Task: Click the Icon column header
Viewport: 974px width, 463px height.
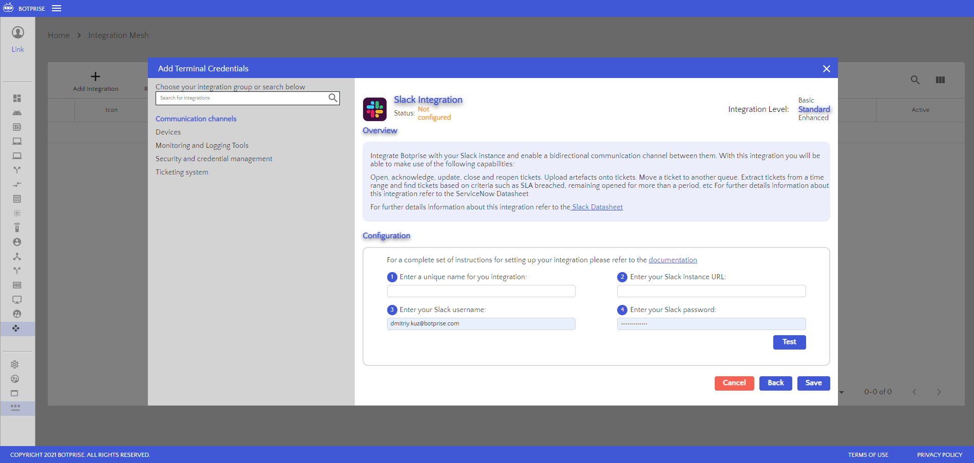Action: pos(111,110)
